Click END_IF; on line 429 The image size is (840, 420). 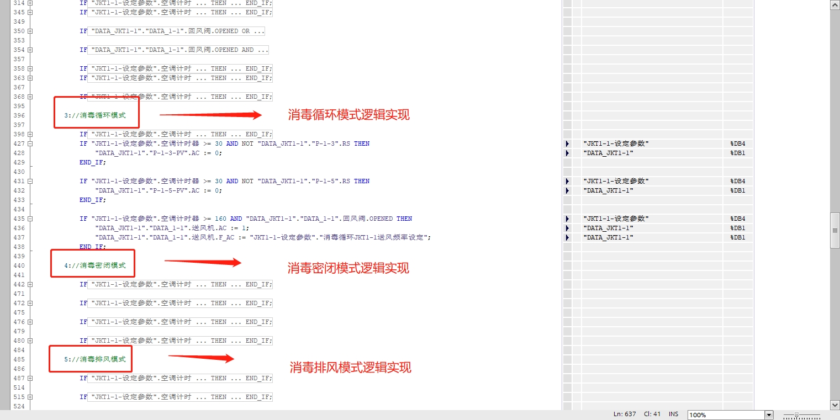pyautogui.click(x=93, y=162)
